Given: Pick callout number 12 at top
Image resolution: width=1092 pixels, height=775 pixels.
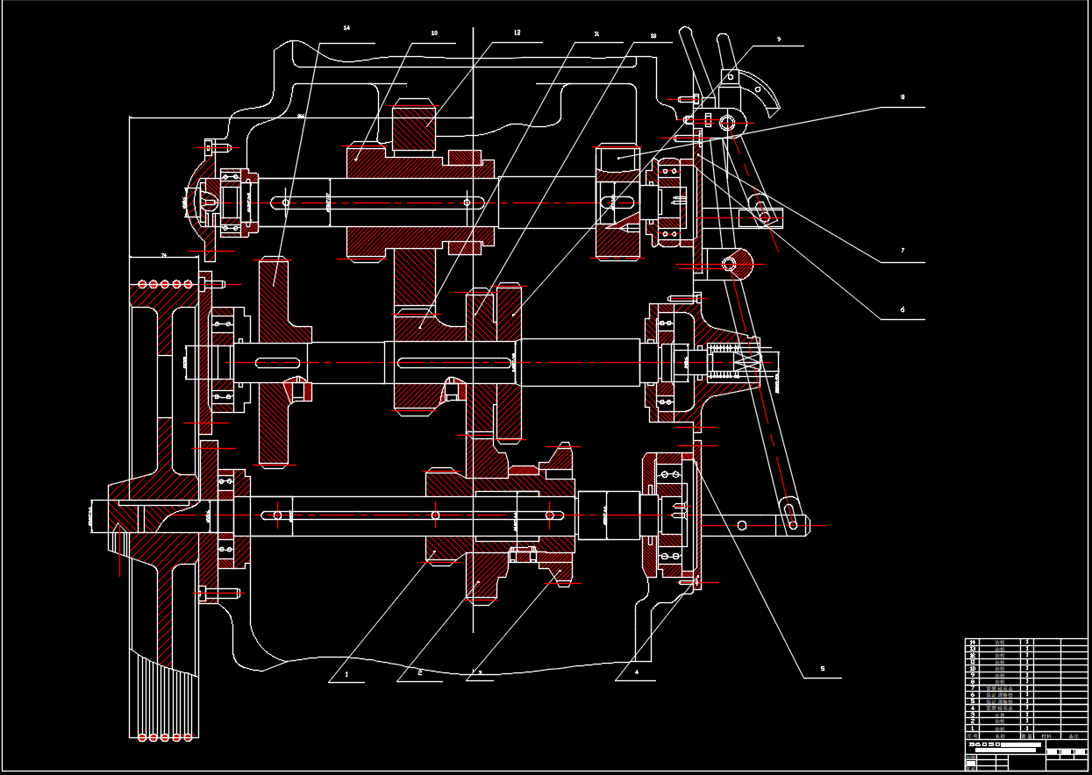Looking at the screenshot, I should pyautogui.click(x=517, y=32).
